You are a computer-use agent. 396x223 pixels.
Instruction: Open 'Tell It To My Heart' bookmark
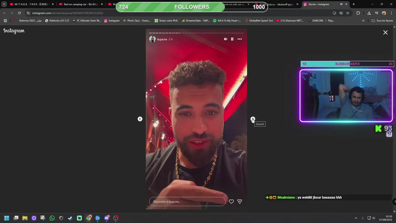tap(227, 21)
